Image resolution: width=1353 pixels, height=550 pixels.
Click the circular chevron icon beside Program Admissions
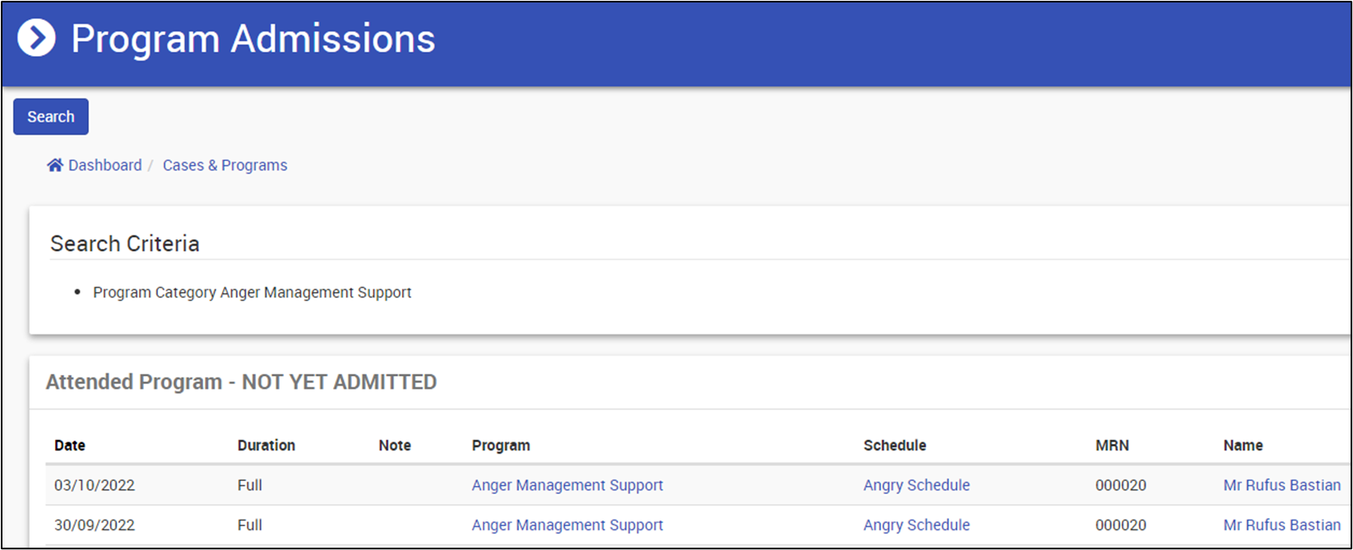[x=36, y=39]
